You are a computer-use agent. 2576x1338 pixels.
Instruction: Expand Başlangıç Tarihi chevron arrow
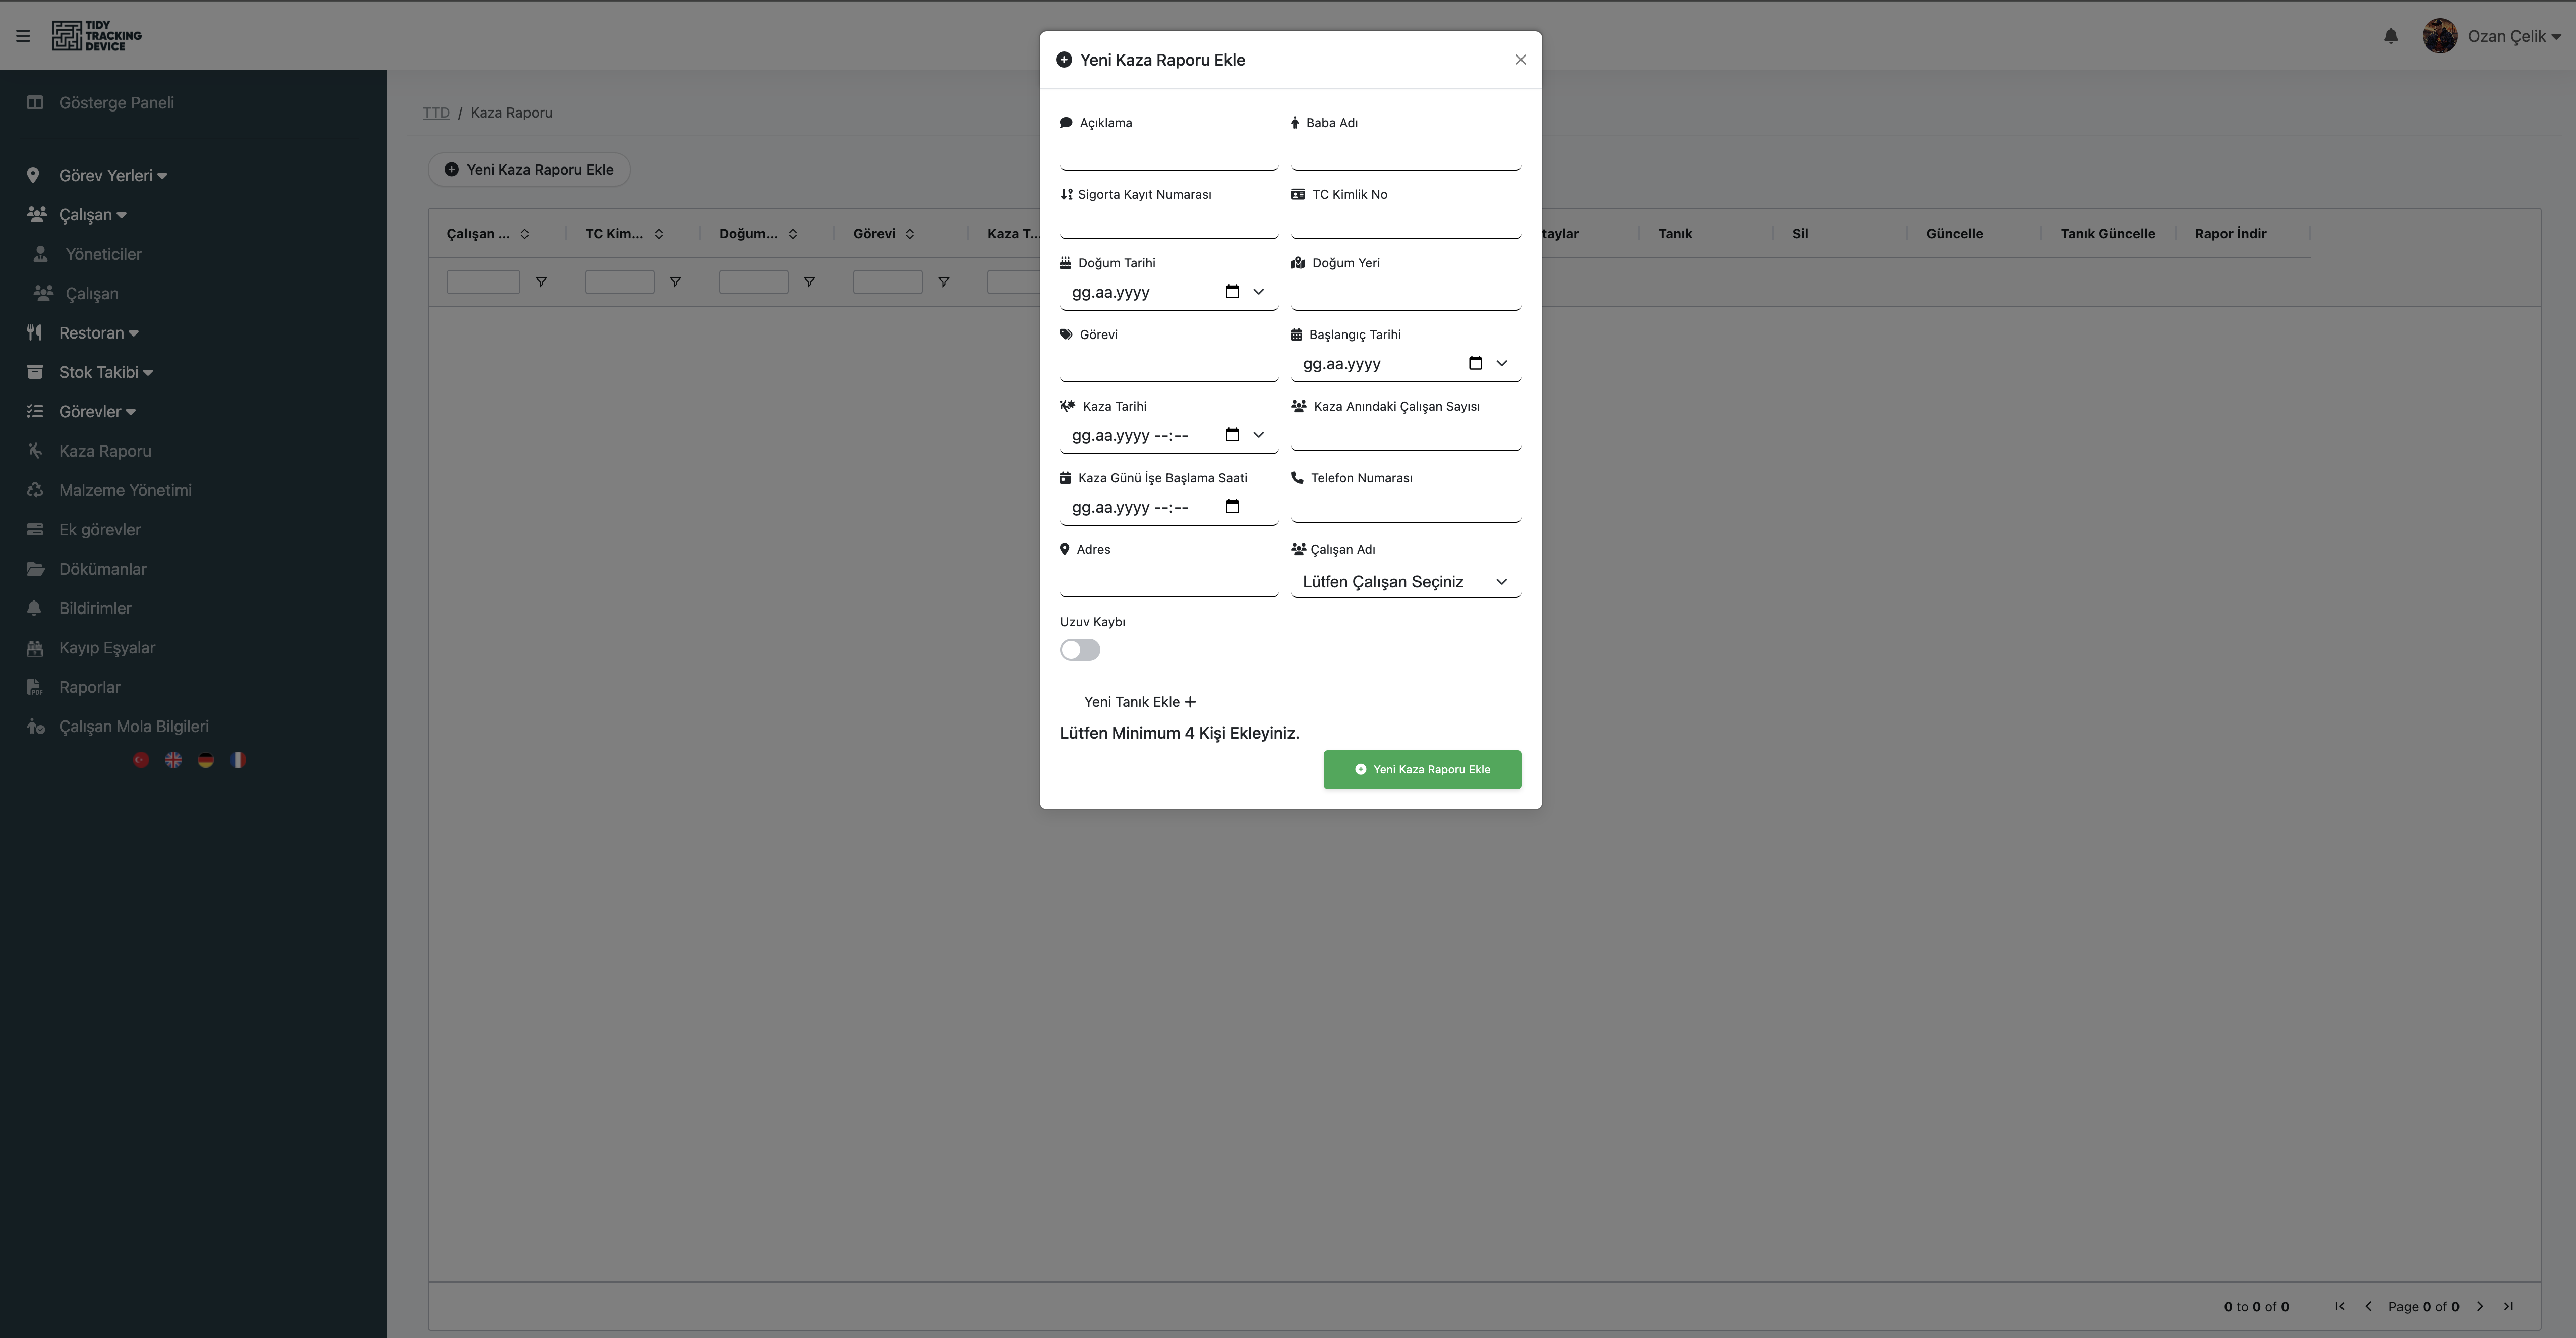[x=1501, y=363]
